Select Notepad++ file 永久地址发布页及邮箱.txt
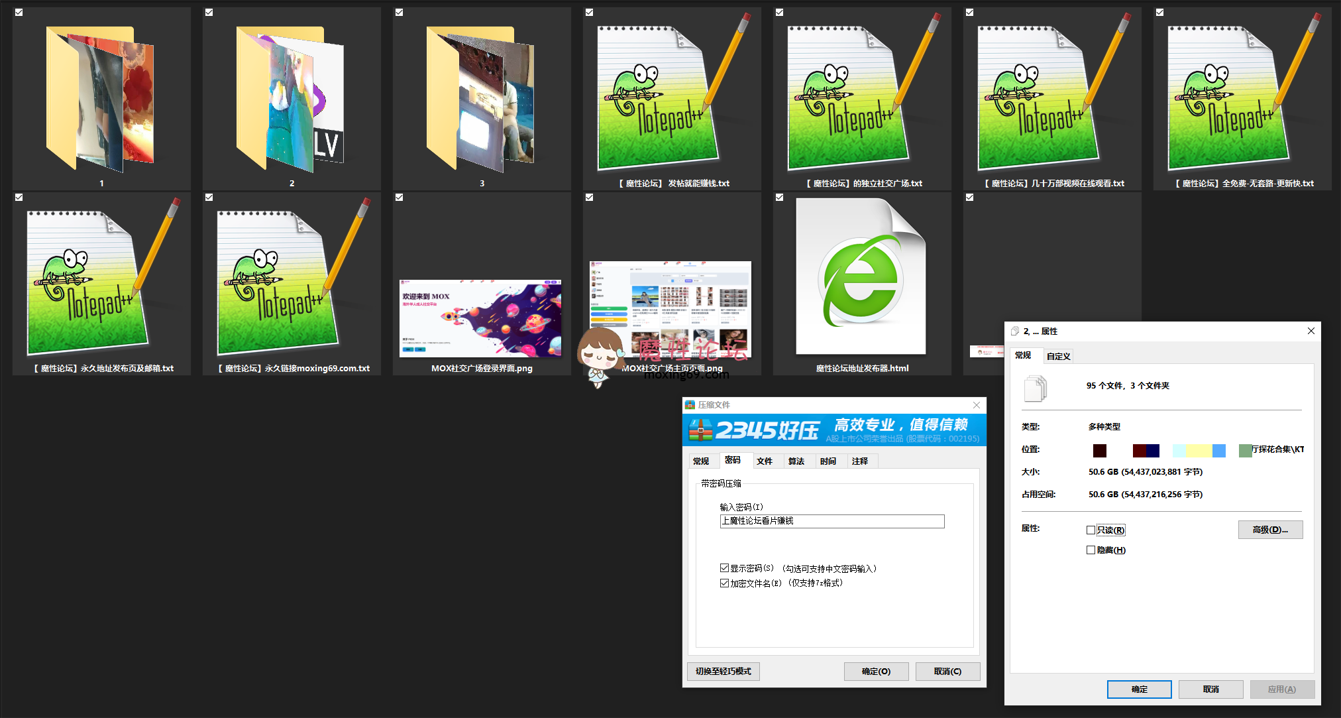Viewport: 1341px width, 718px height. [x=102, y=277]
